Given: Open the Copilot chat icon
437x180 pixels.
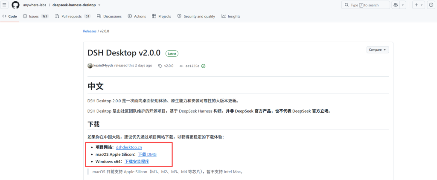Looking at the screenshot, I should (396, 5).
